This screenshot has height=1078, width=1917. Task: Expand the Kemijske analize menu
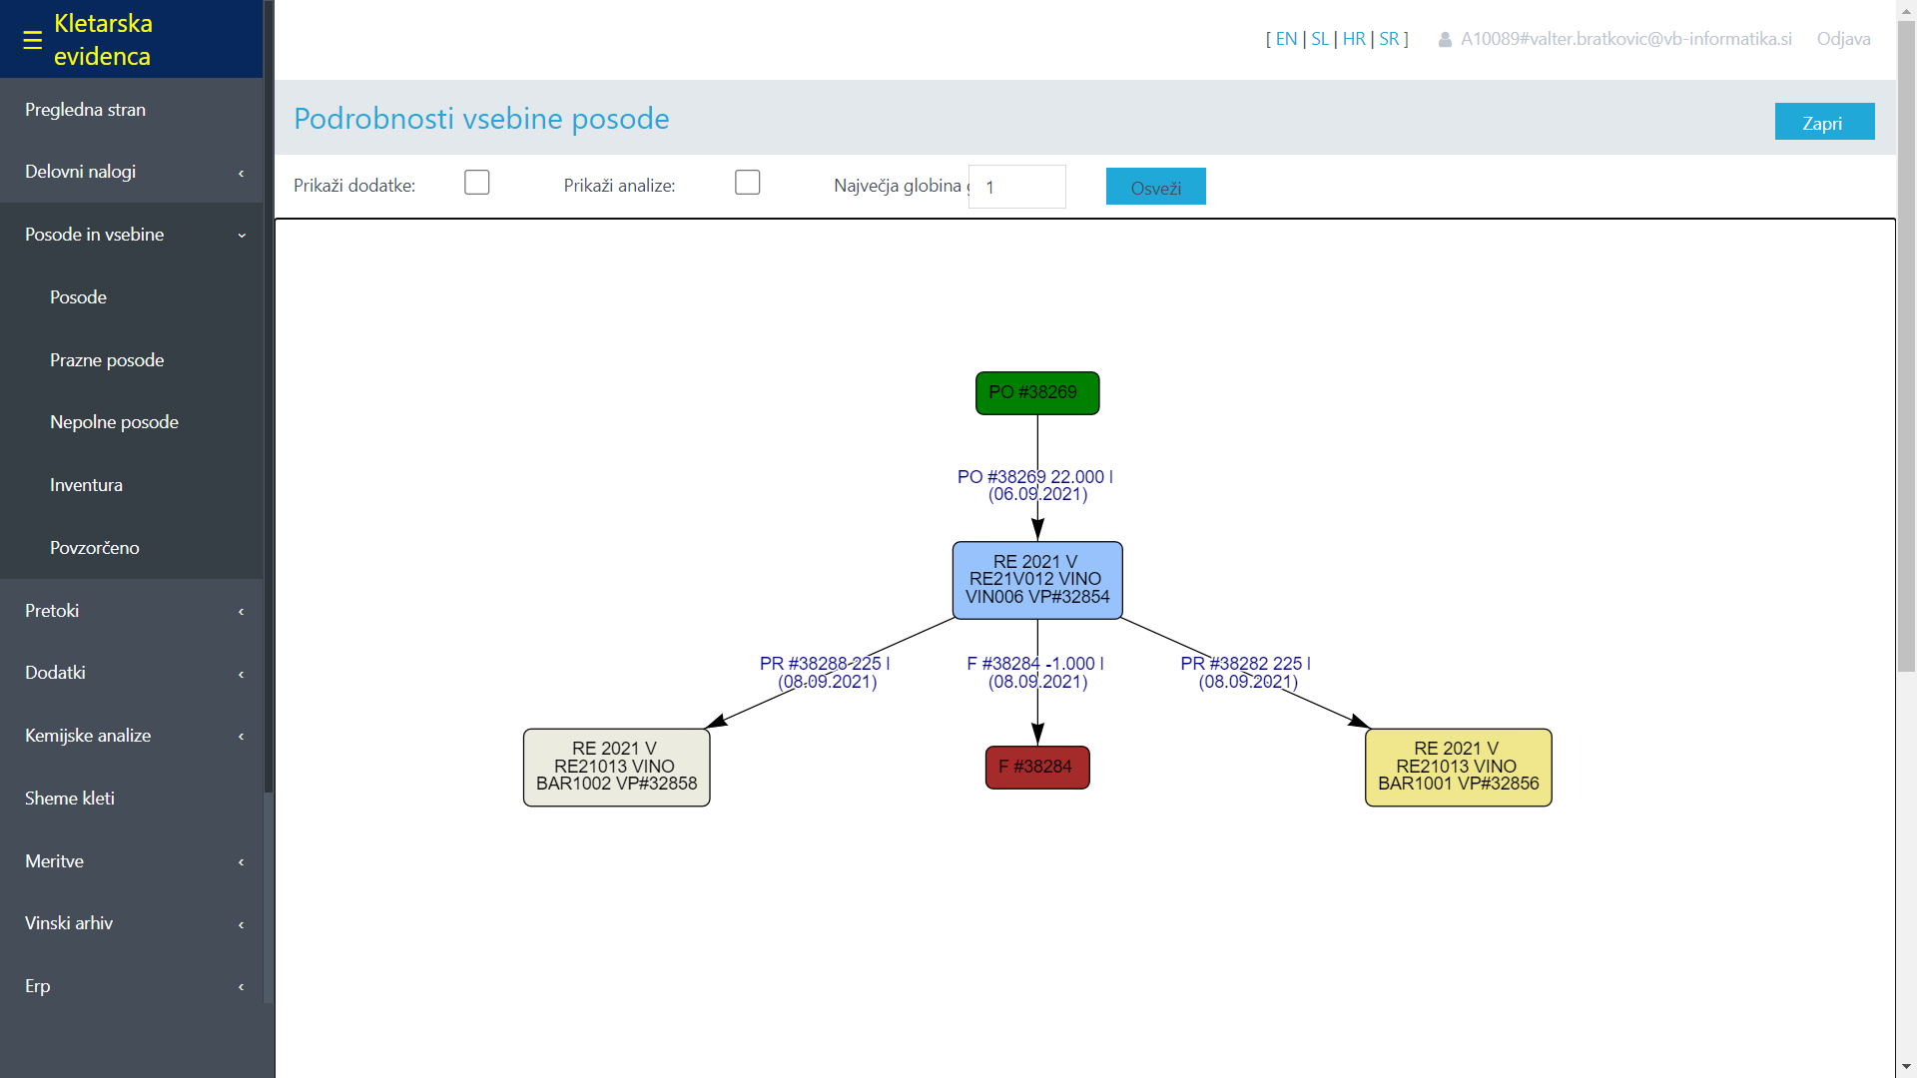(132, 736)
